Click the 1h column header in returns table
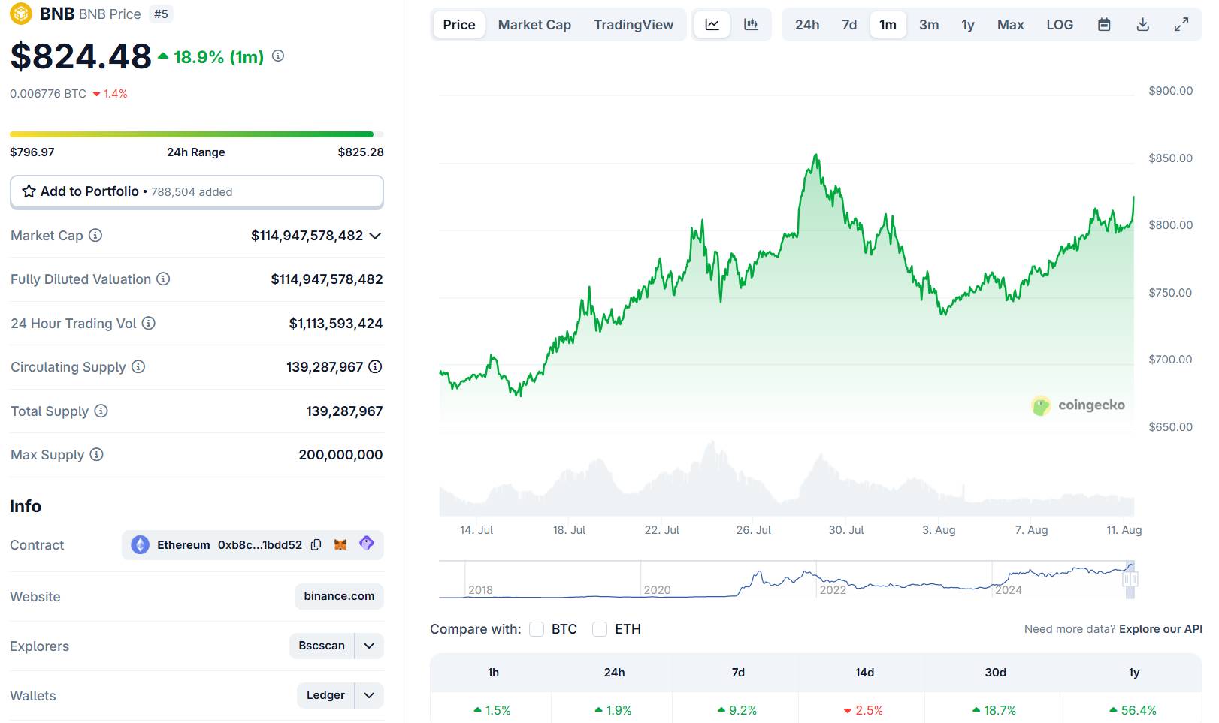This screenshot has width=1219, height=723. pos(493,673)
